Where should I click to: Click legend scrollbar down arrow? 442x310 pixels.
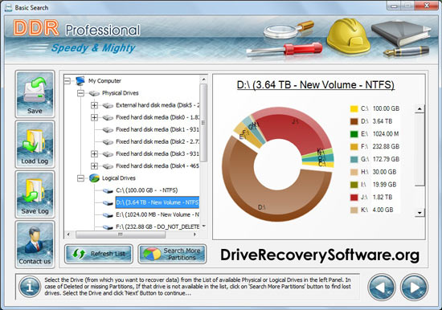pos(419,213)
